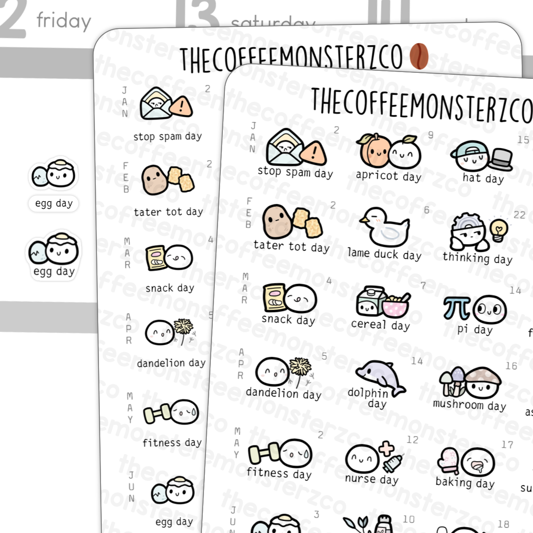Click the front sheet fitness day sticker

point(280,460)
